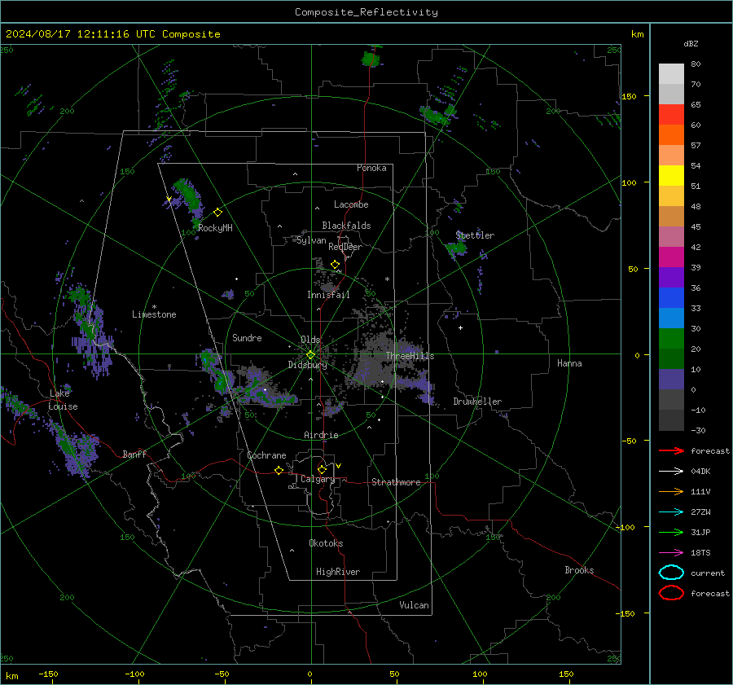Select the light blue swatch above 30
The image size is (733, 685).
[671, 318]
